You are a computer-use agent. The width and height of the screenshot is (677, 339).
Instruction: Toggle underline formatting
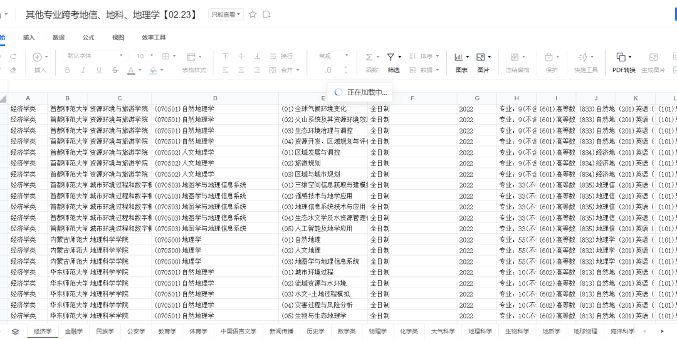(99, 70)
